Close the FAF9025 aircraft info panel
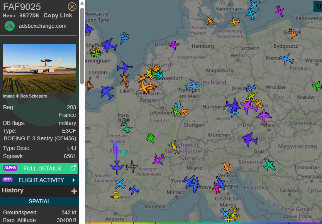322x224 pixels. point(72,7)
